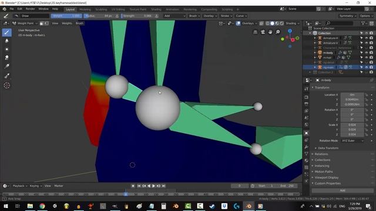Expand the Relations panel

click(x=321, y=154)
